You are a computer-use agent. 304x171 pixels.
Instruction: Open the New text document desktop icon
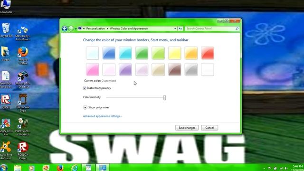tap(6, 79)
